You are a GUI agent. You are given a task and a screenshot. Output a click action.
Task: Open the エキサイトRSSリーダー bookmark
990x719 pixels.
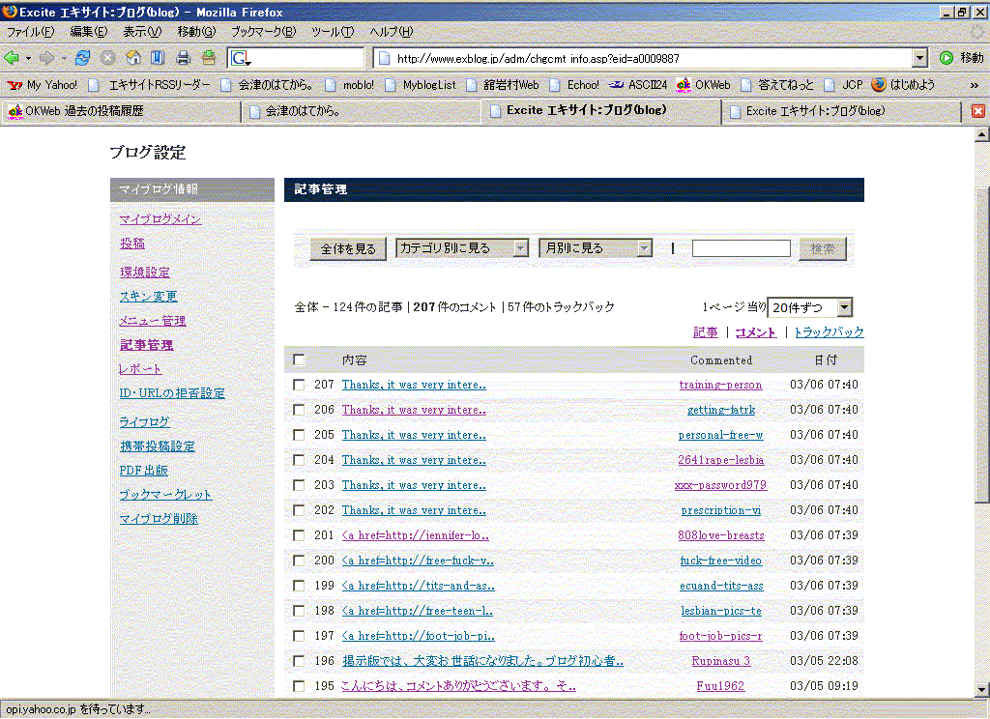(x=150, y=85)
